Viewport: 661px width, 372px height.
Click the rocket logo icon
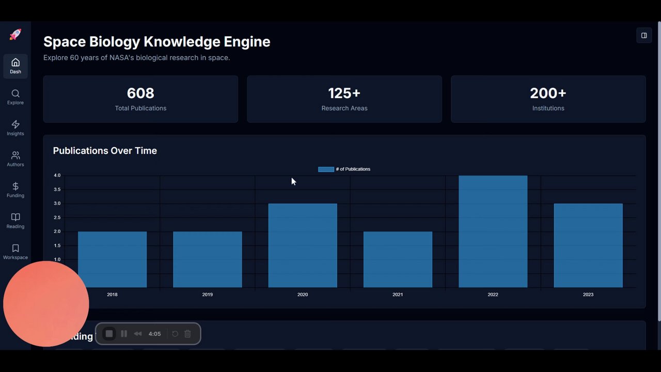[15, 35]
